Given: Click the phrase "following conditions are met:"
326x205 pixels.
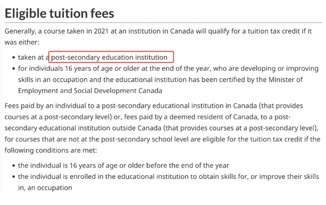Looking at the screenshot, I should coord(51,150).
